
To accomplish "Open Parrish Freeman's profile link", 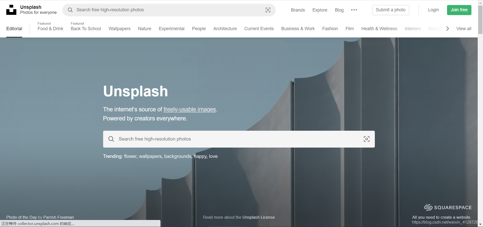I will point(58,217).
